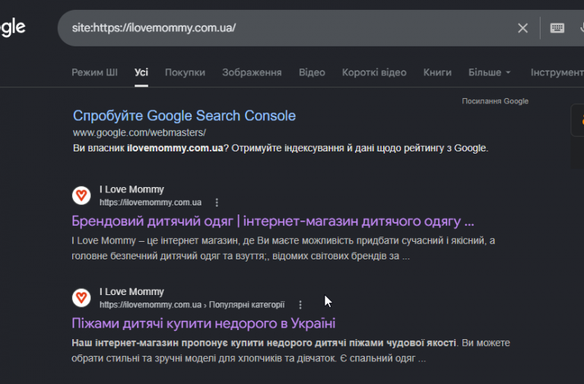Image resolution: width=584 pixels, height=384 pixels.
Task: Open Спробуйте Google Search Console link
Action: point(184,116)
